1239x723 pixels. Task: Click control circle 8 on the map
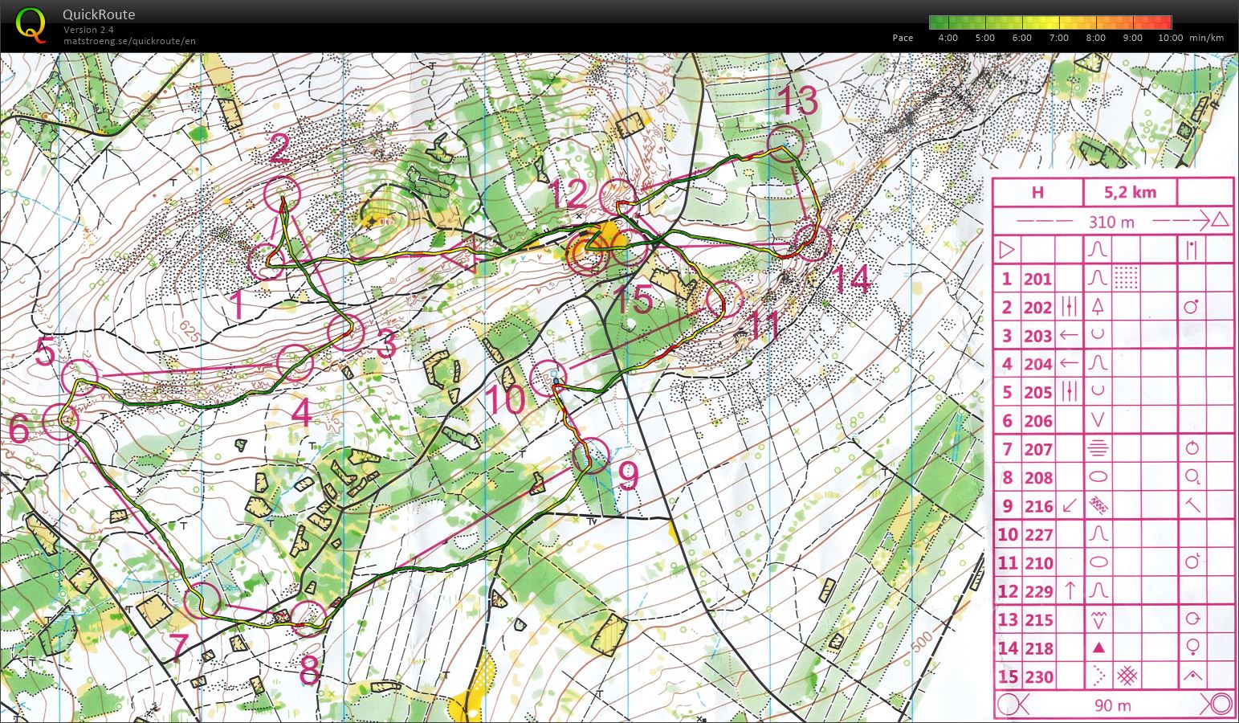(309, 618)
